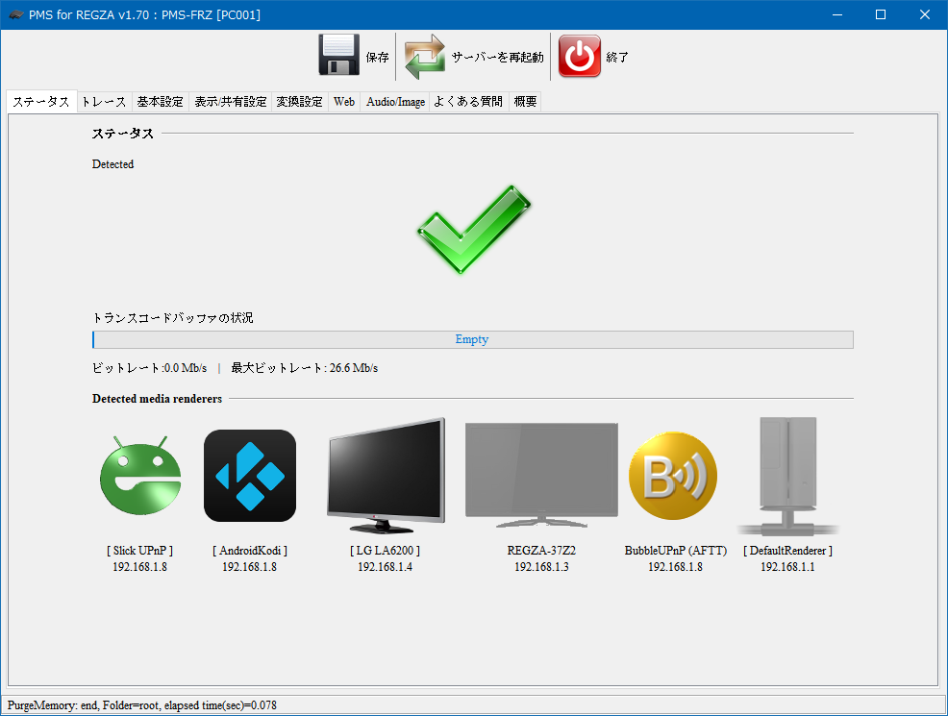Click the LG LA6200 television icon

coord(385,475)
